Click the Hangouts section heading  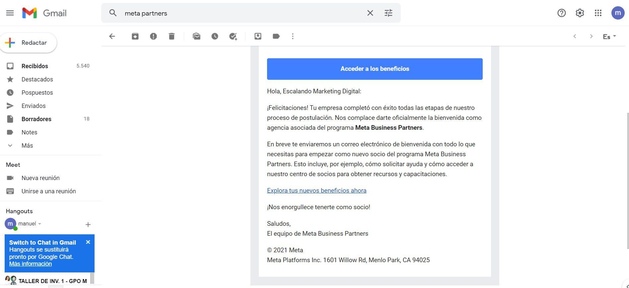[x=19, y=211]
